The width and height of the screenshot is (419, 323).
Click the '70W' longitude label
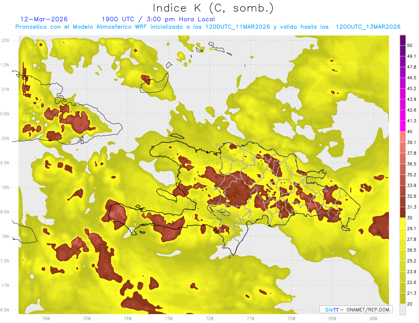(291, 318)
